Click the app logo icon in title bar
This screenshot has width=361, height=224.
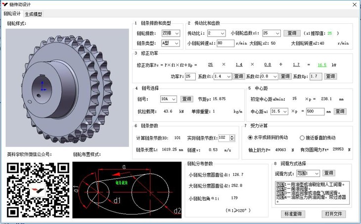(x=4, y=4)
